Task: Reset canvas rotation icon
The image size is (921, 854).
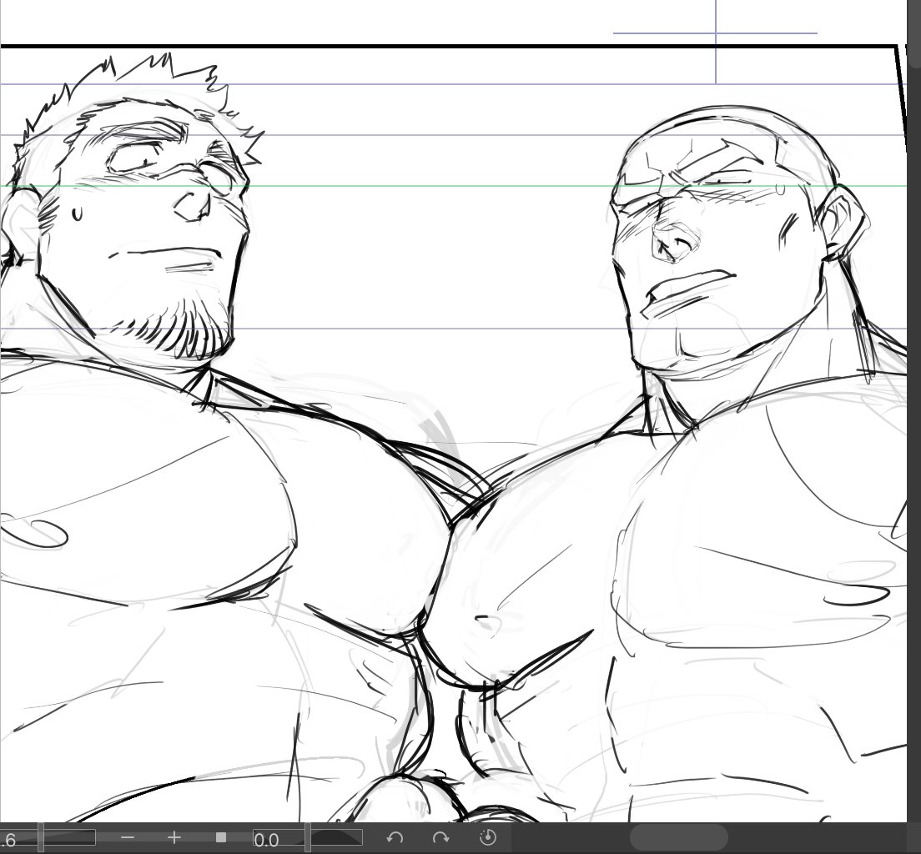Action: [487, 837]
